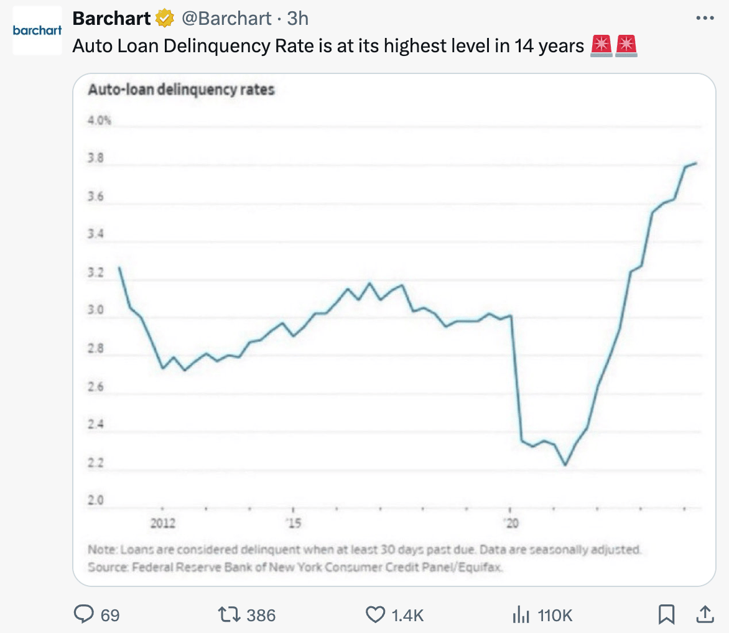Click the first red siren emoji

coord(601,46)
